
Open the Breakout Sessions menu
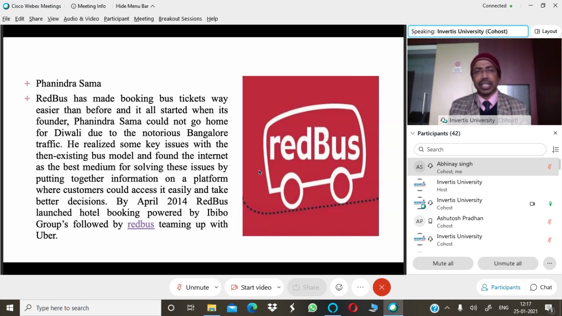tap(180, 18)
